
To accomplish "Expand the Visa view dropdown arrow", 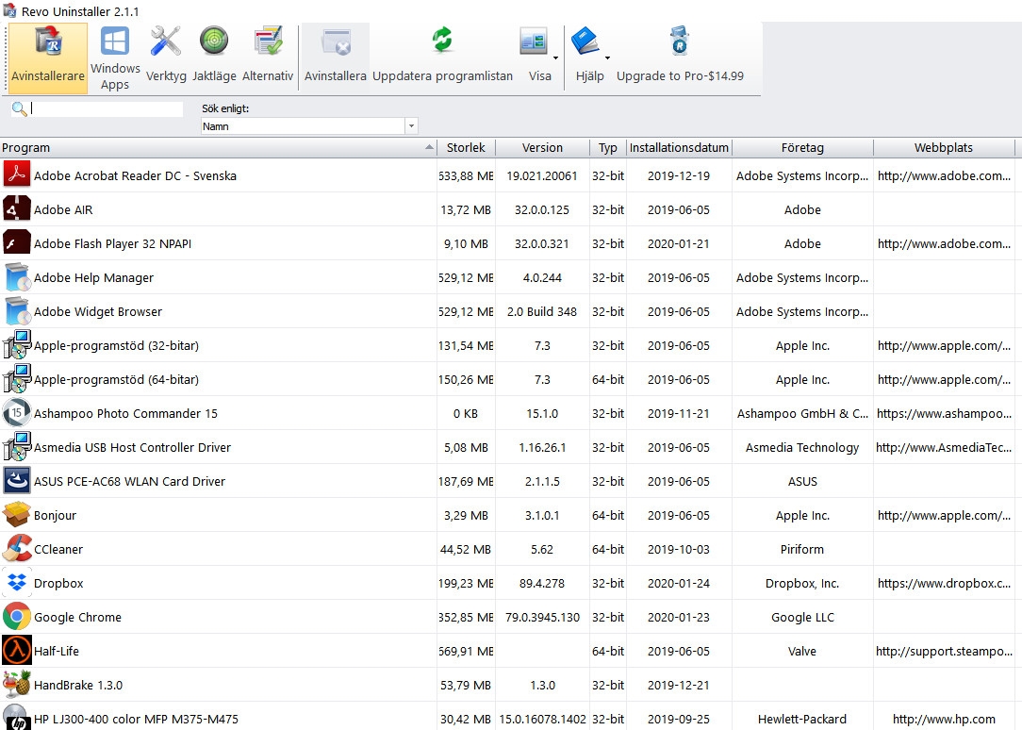I will click(x=556, y=58).
